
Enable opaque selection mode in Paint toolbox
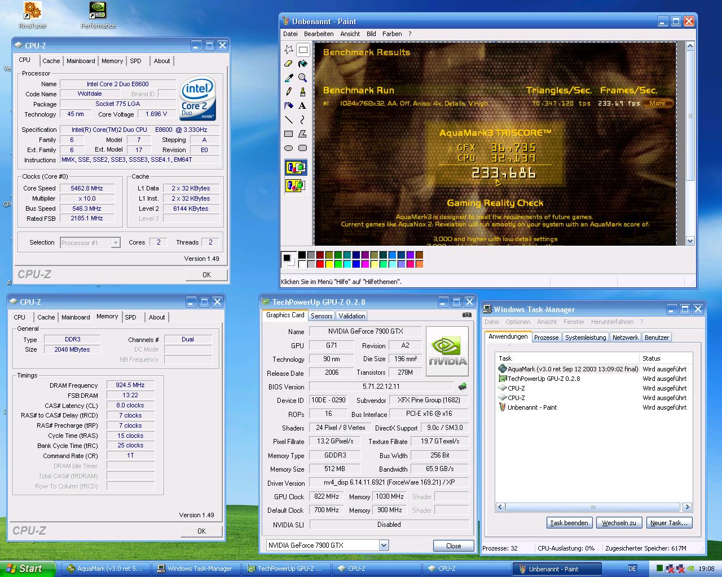point(296,167)
